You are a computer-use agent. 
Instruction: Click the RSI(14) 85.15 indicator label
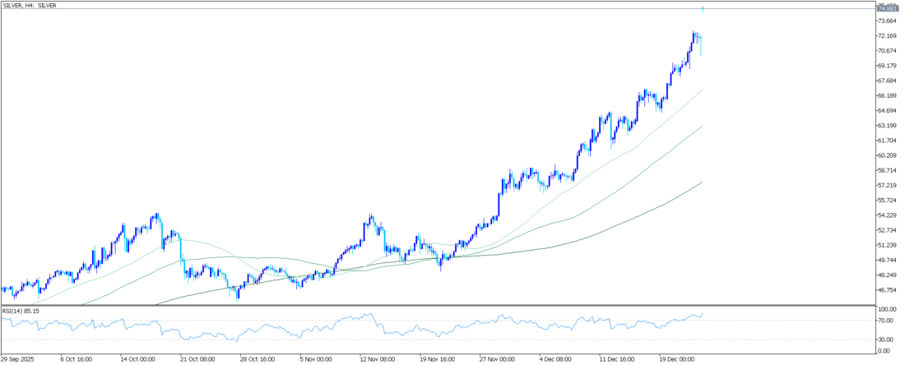tap(20, 311)
